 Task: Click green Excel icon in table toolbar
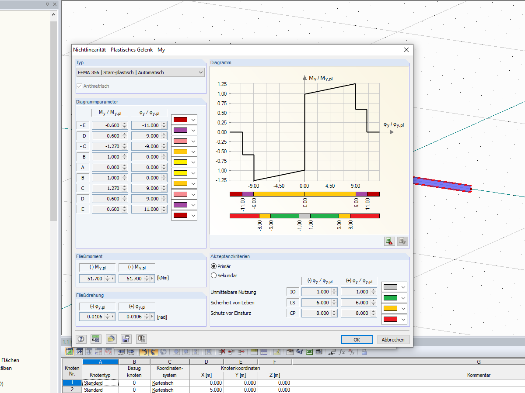tap(309, 352)
